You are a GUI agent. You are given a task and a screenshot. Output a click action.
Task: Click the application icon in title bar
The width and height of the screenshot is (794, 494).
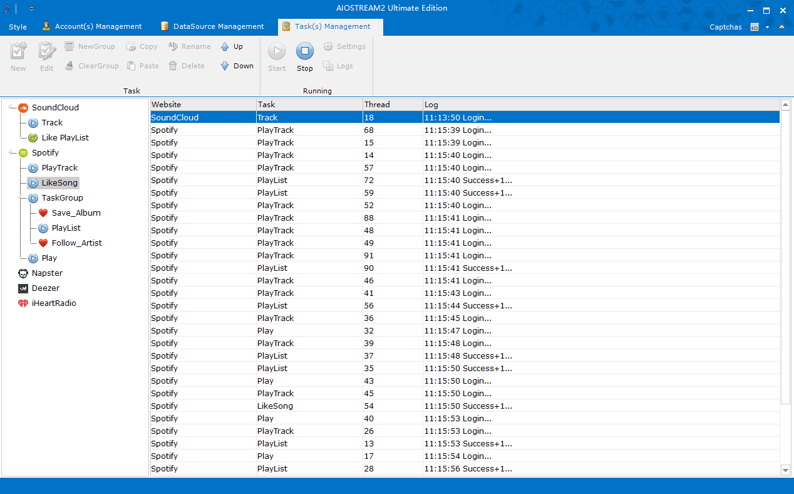(8, 9)
